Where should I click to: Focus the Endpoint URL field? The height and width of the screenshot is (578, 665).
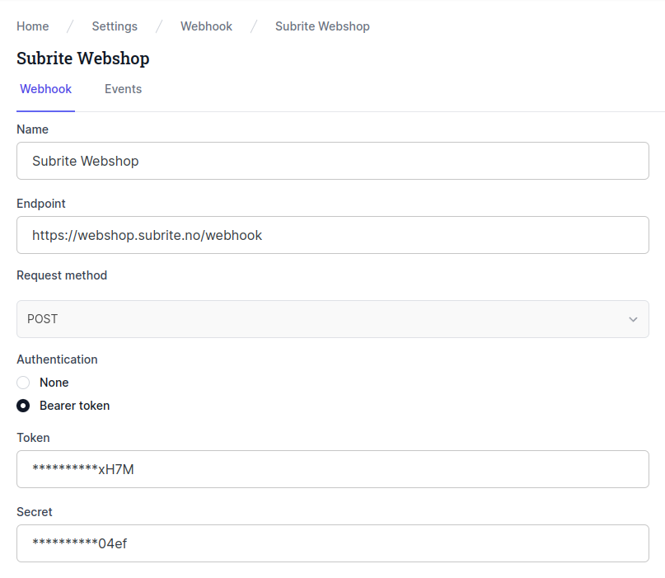click(x=332, y=235)
